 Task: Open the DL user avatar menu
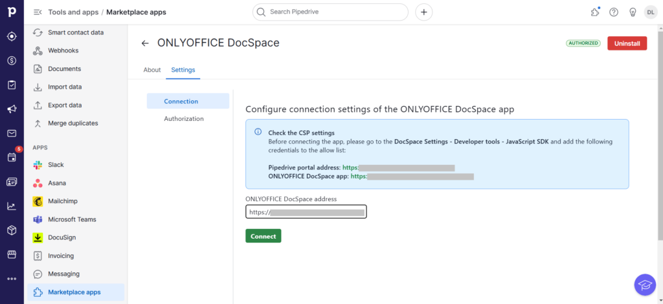(651, 12)
